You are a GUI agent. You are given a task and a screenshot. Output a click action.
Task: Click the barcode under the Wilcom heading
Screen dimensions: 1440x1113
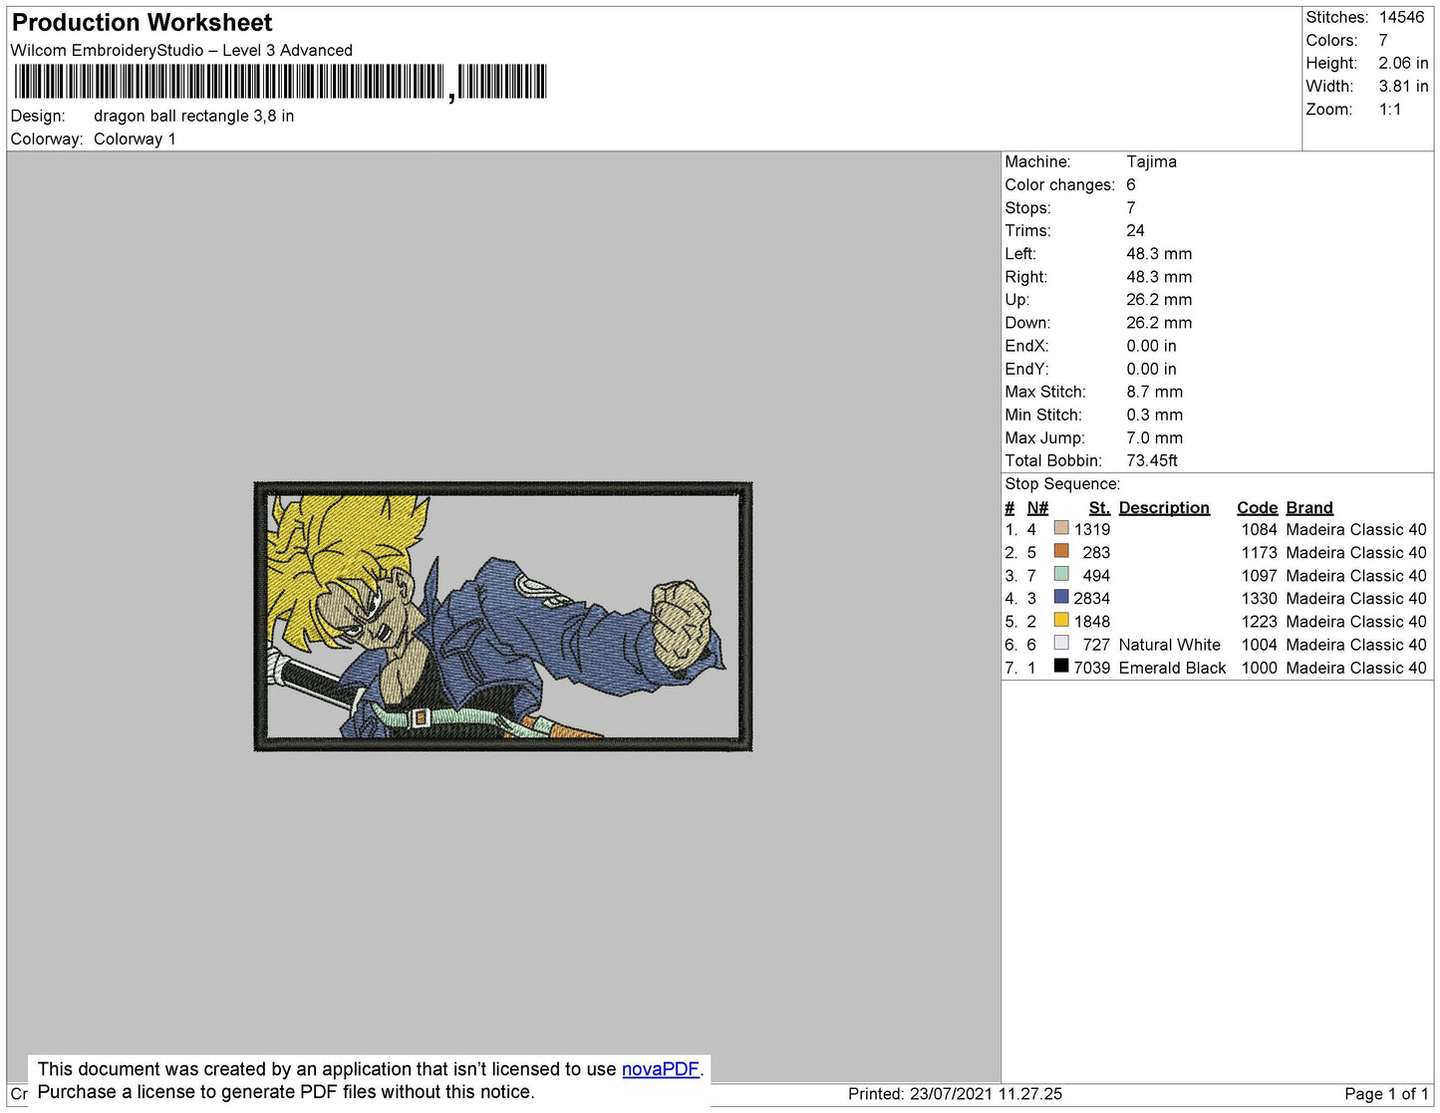(x=281, y=82)
